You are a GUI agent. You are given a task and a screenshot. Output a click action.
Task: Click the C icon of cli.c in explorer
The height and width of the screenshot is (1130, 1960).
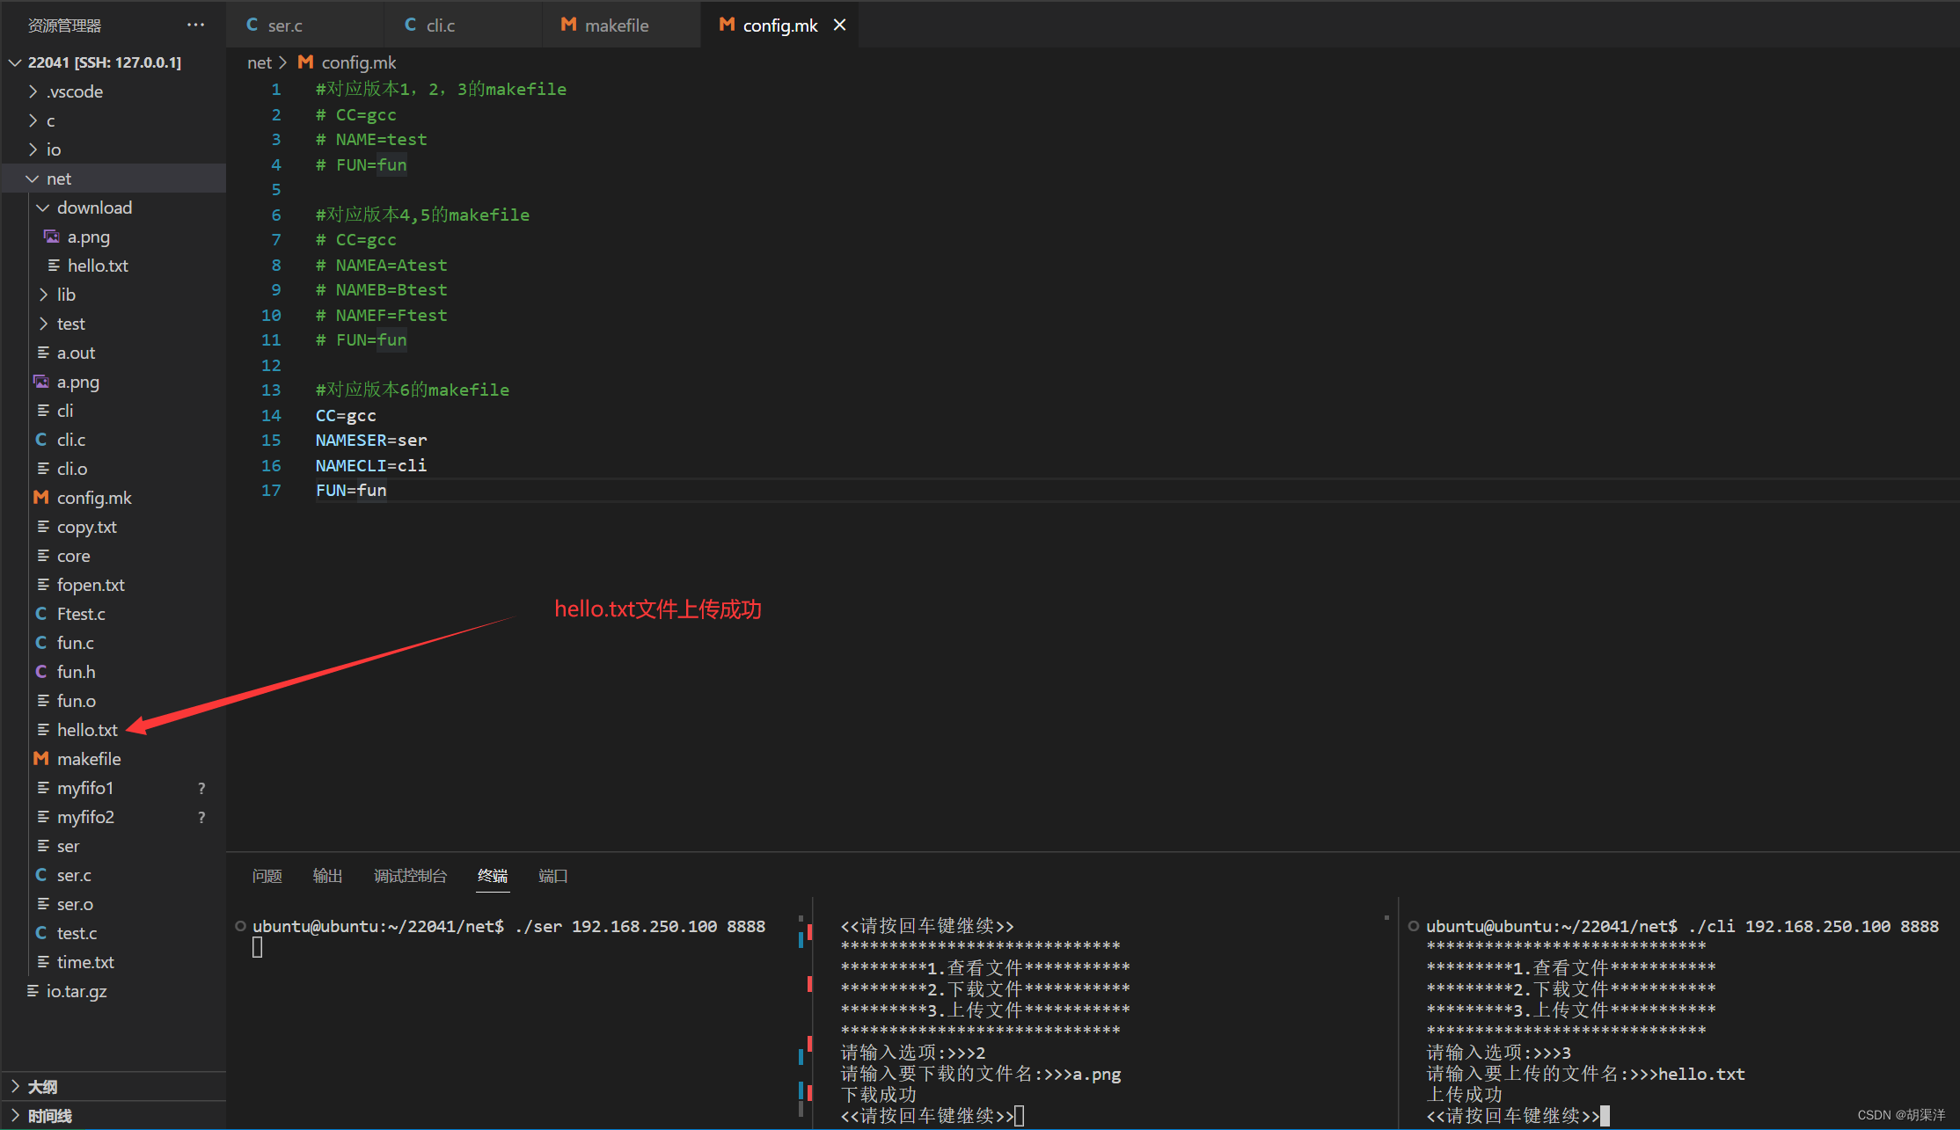(x=41, y=440)
